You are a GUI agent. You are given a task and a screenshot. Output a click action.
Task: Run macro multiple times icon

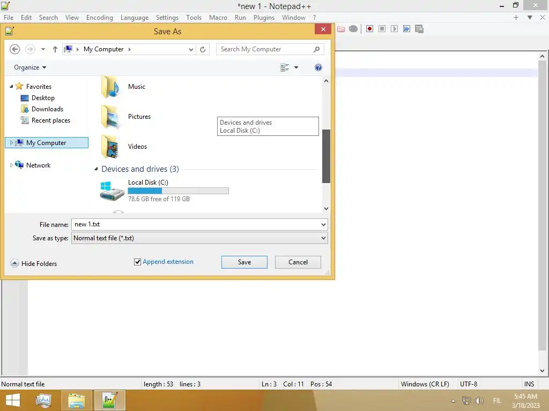click(406, 29)
